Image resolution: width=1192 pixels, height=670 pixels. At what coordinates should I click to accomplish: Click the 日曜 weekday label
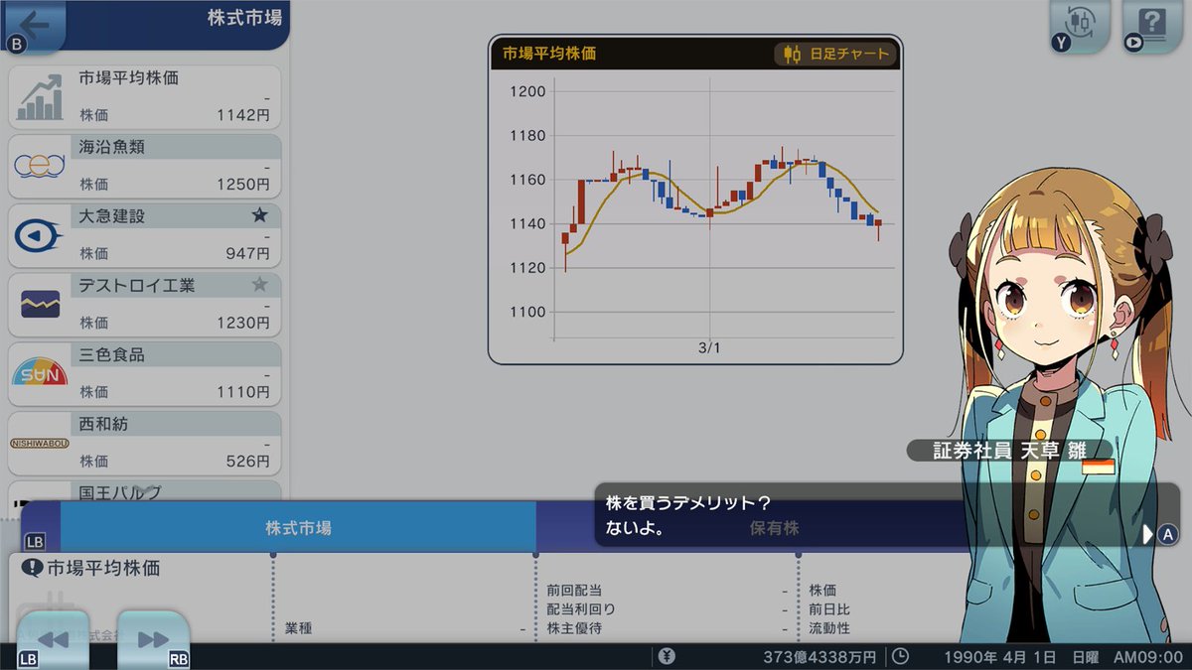[1085, 656]
